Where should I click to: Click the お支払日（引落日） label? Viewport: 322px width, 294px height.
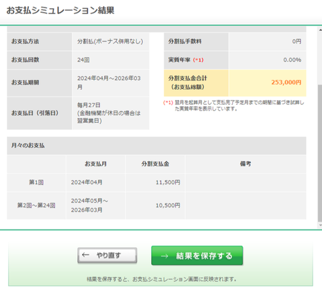coord(35,113)
